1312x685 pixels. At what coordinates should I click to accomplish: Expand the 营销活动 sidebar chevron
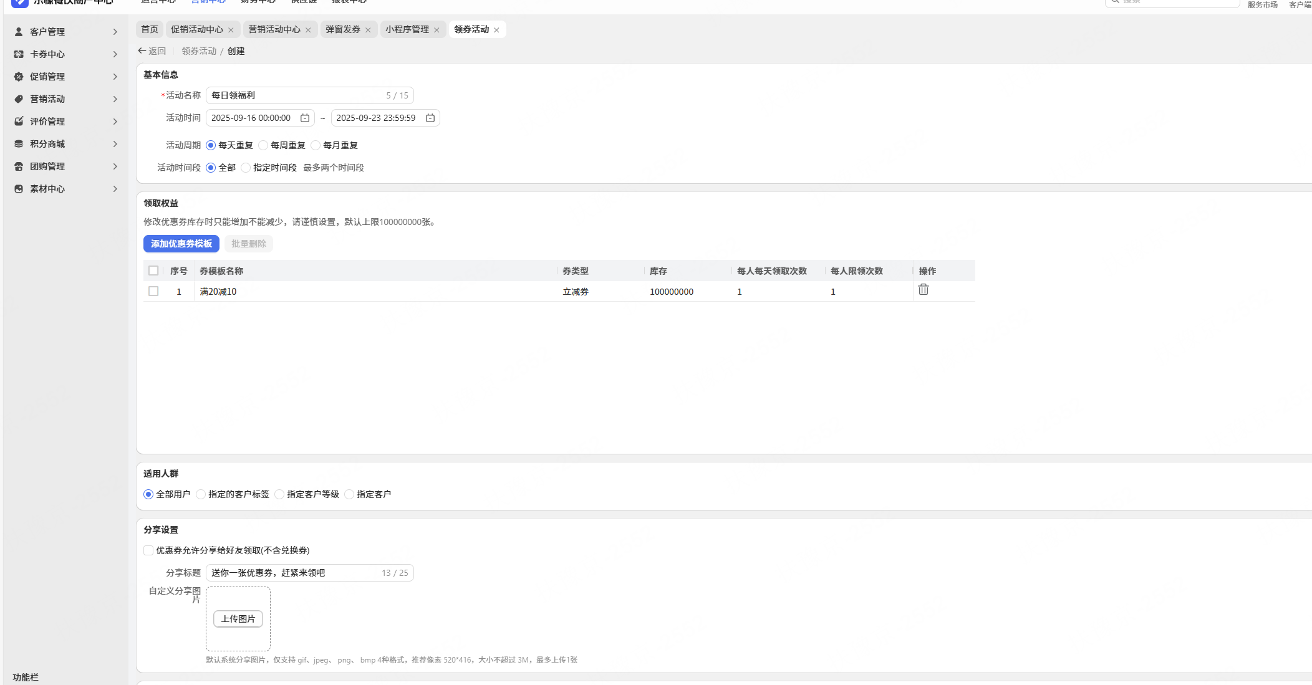pyautogui.click(x=115, y=99)
